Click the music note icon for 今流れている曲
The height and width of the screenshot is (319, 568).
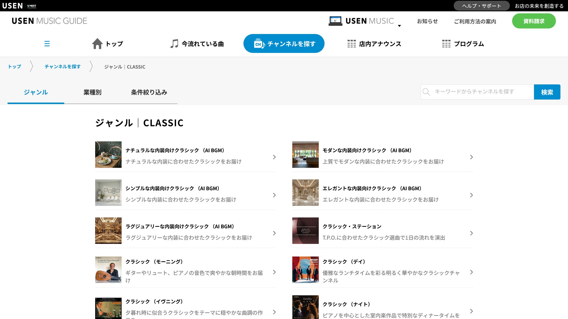pos(174,44)
